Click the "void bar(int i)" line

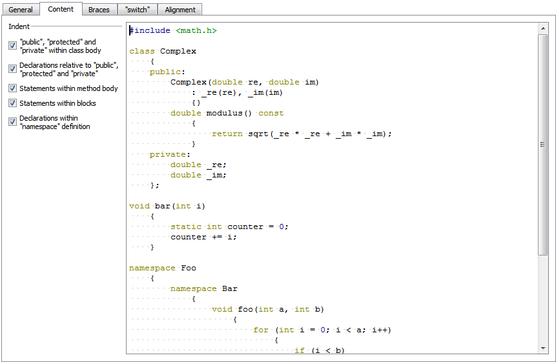(x=167, y=206)
